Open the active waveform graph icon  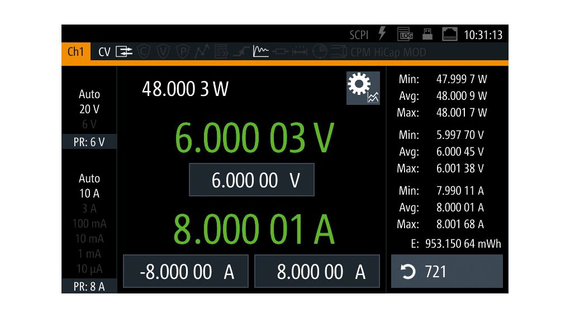pyautogui.click(x=261, y=52)
